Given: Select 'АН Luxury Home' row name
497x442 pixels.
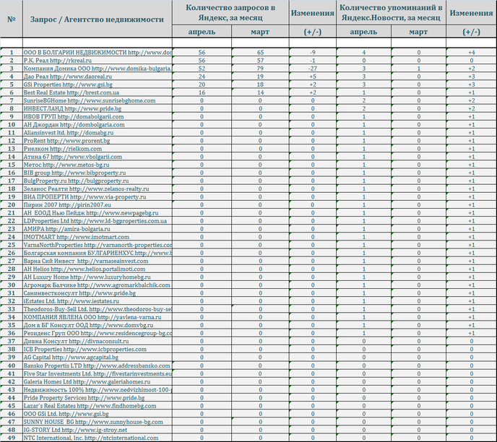Looking at the screenshot, I should [98, 277].
